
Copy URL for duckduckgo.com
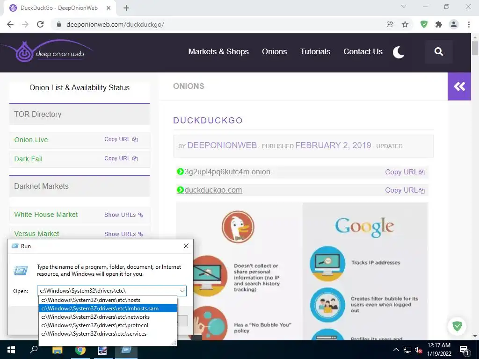[405, 190]
